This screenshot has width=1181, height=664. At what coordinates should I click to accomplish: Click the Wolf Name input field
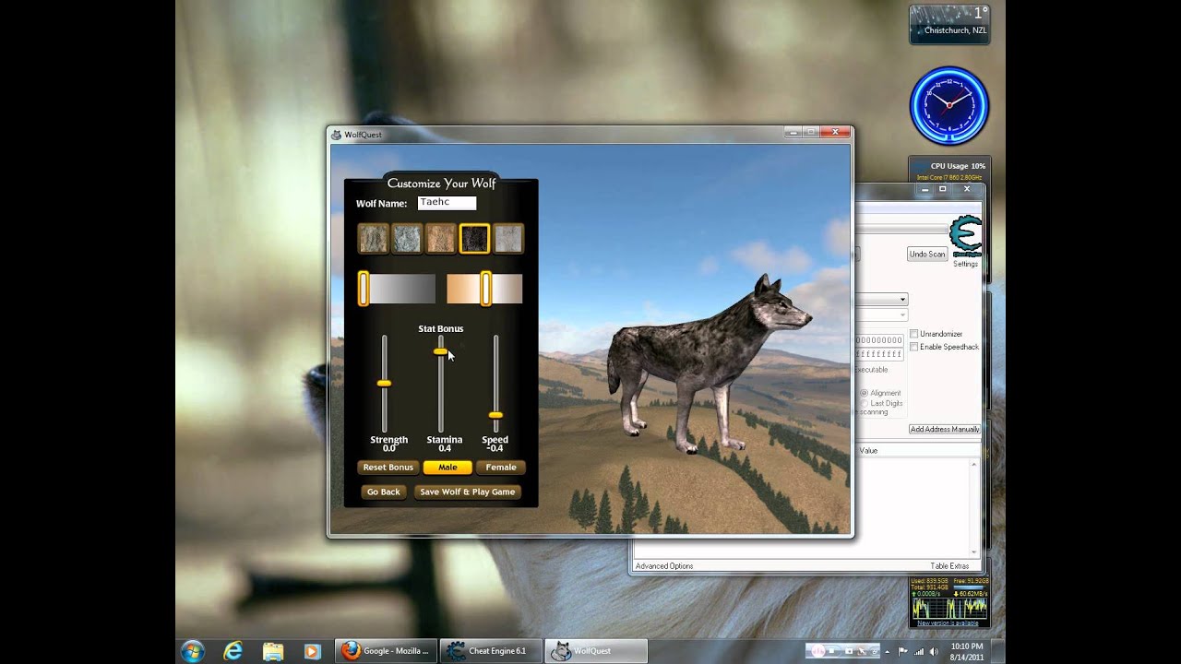point(447,203)
